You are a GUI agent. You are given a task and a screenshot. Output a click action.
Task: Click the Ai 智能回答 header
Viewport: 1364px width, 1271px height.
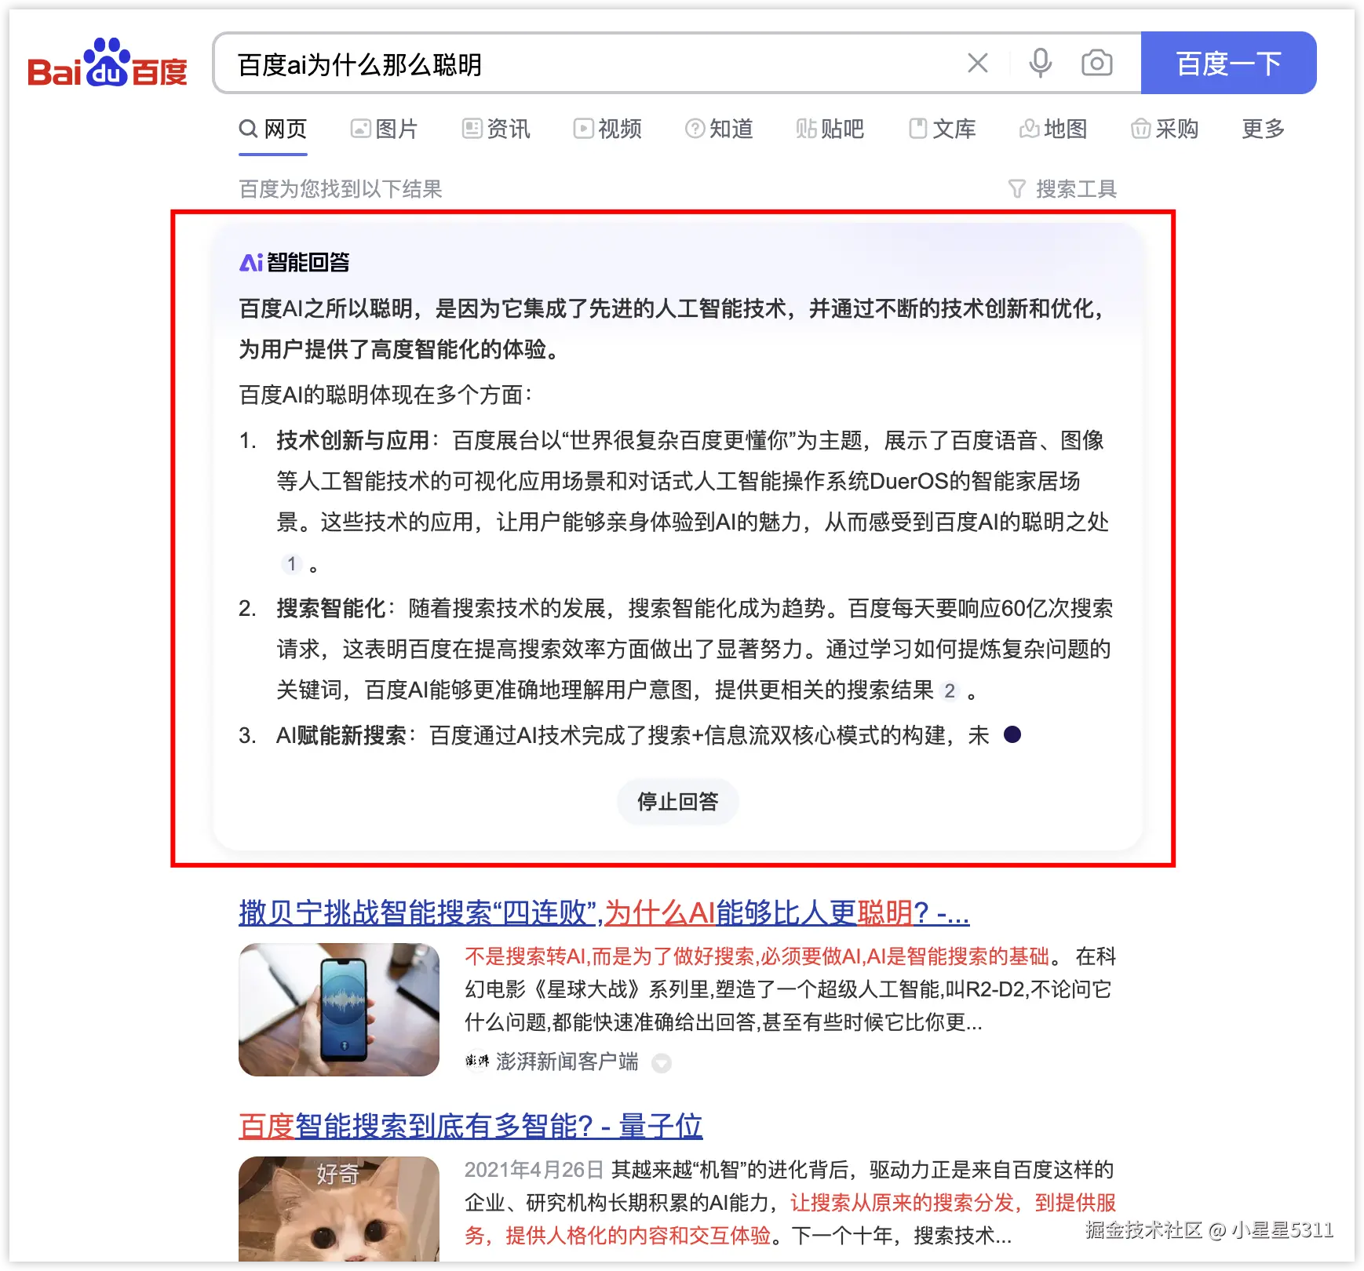294,262
